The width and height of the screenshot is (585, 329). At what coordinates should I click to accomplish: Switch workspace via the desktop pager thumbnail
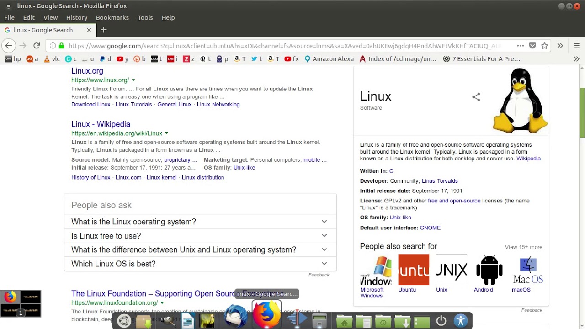[x=21, y=303]
